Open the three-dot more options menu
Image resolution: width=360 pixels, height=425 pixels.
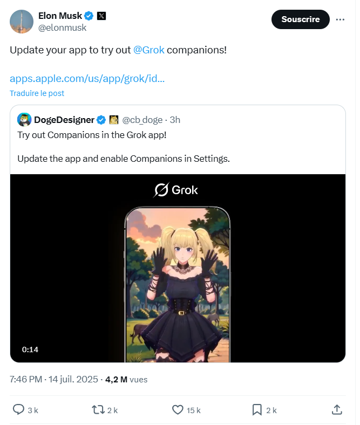340,19
